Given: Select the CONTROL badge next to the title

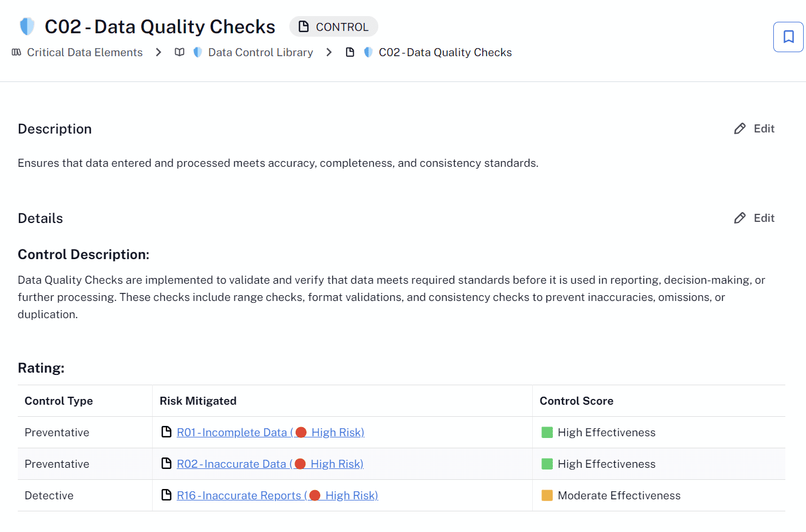Looking at the screenshot, I should (x=334, y=26).
